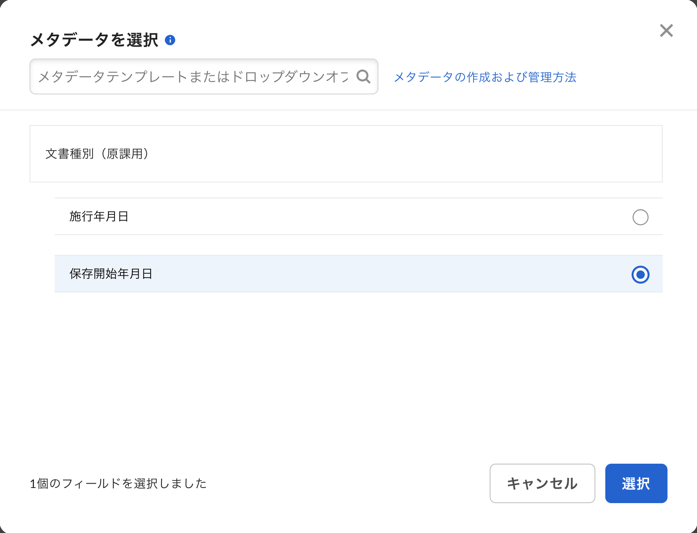Click the metadata template search input field
Screen dimensions: 697x533
pos(191,76)
